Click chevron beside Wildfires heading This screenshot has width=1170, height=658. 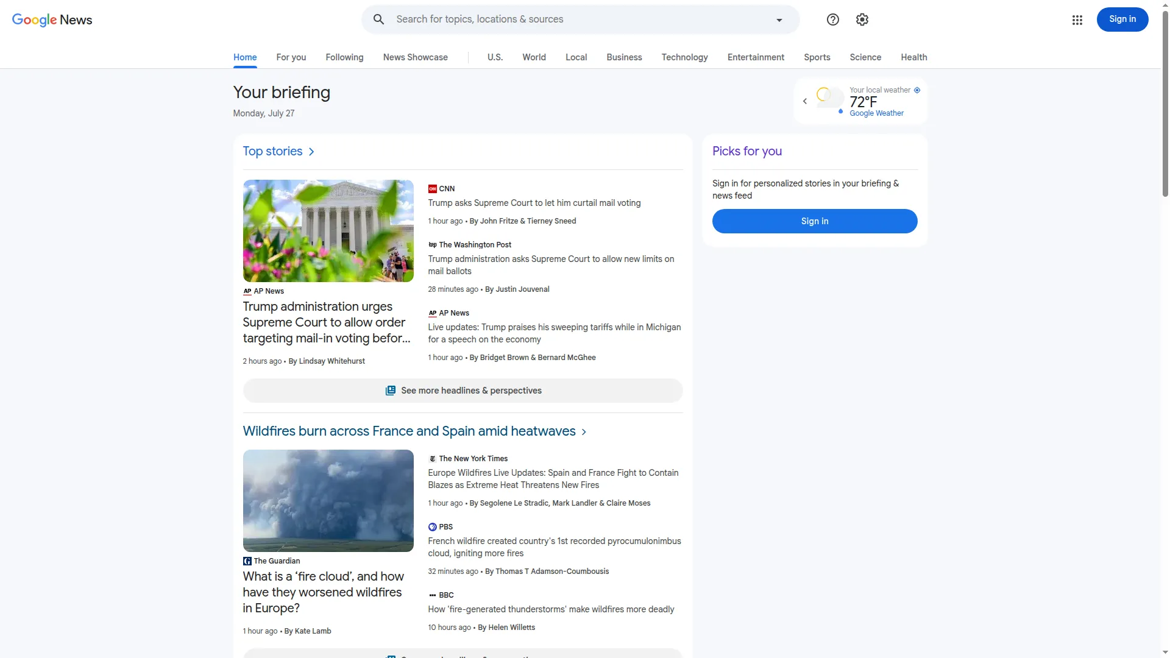(x=584, y=432)
